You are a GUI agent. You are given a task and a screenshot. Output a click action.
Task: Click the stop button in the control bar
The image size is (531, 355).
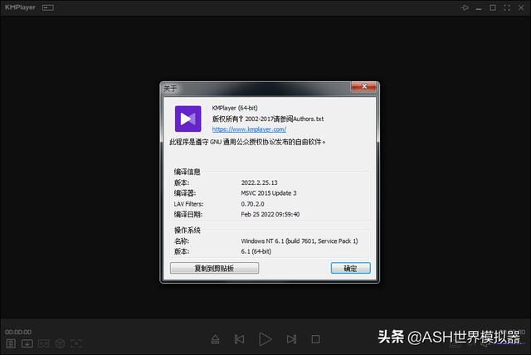point(315,339)
